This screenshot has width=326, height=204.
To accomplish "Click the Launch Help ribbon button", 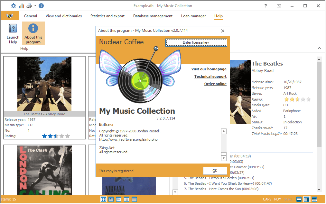I will point(13,33).
